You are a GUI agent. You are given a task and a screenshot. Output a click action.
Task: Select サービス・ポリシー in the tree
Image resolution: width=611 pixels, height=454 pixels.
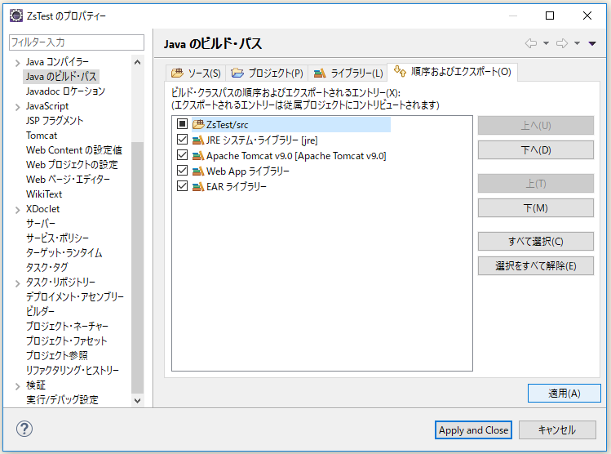[x=57, y=238]
